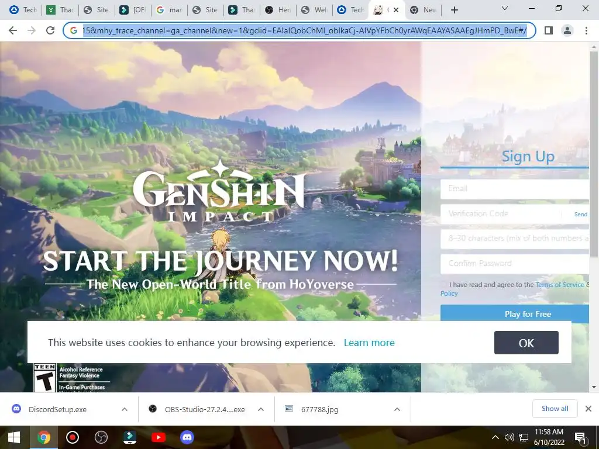Open the Terms of Service link
Screen dimensions: 599x449
pyautogui.click(x=560, y=285)
